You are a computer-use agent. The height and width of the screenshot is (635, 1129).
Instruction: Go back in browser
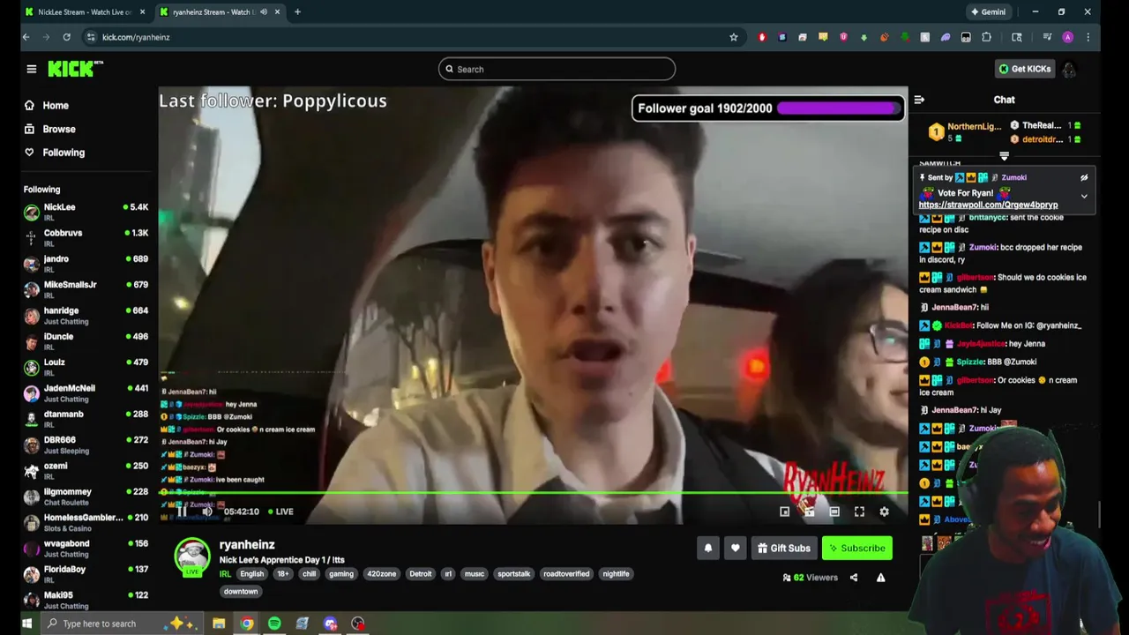pyautogui.click(x=26, y=37)
